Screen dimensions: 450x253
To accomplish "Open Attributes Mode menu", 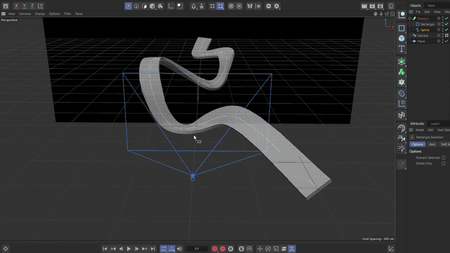I will tap(420, 130).
